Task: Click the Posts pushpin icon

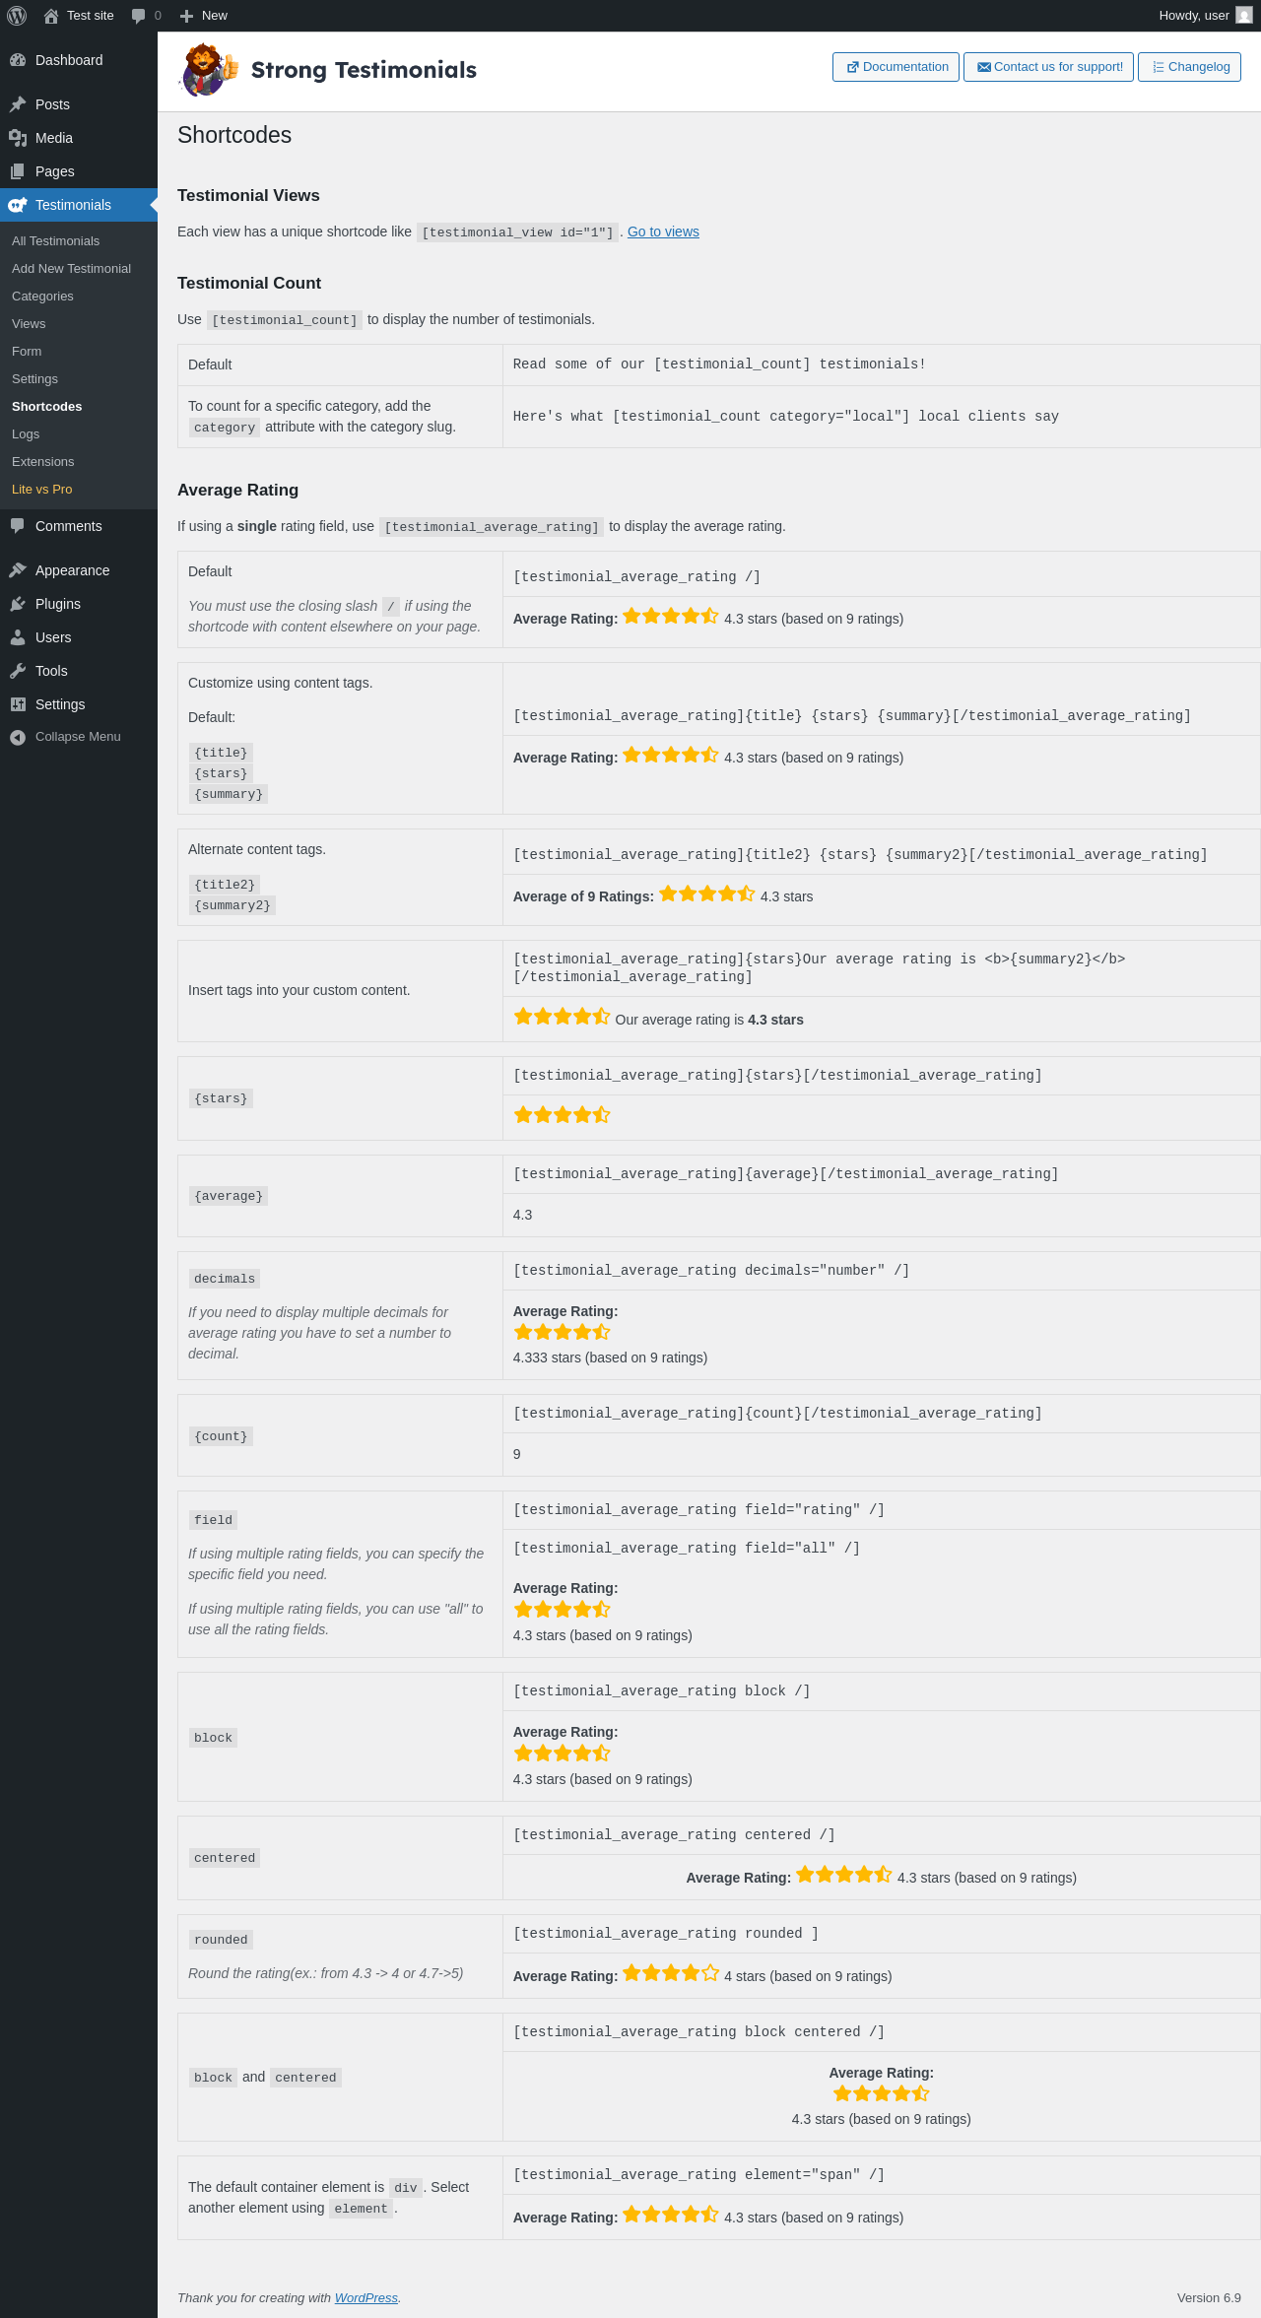Action: click(18, 104)
